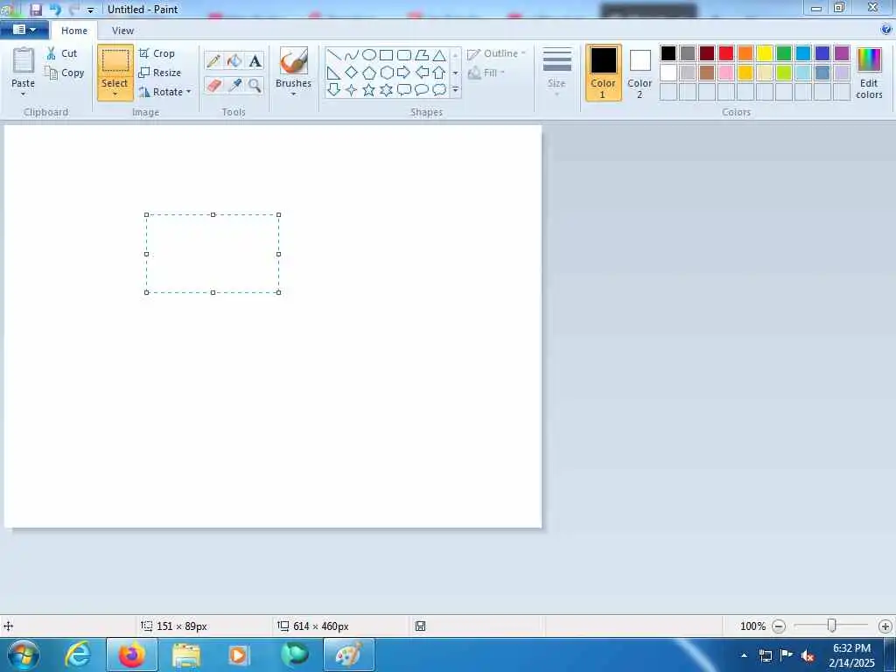Open the Paint file menu button

tap(24, 30)
